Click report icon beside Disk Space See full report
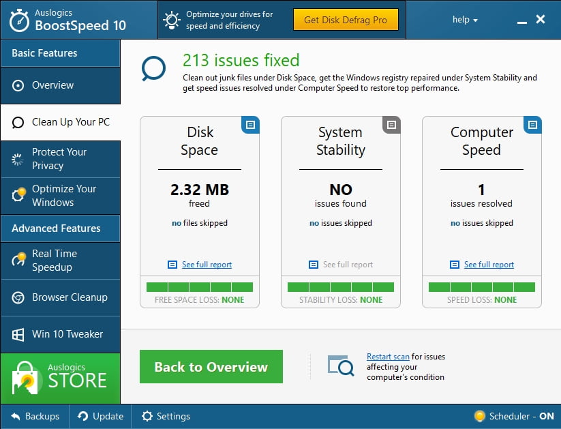The height and width of the screenshot is (429, 561). click(172, 265)
